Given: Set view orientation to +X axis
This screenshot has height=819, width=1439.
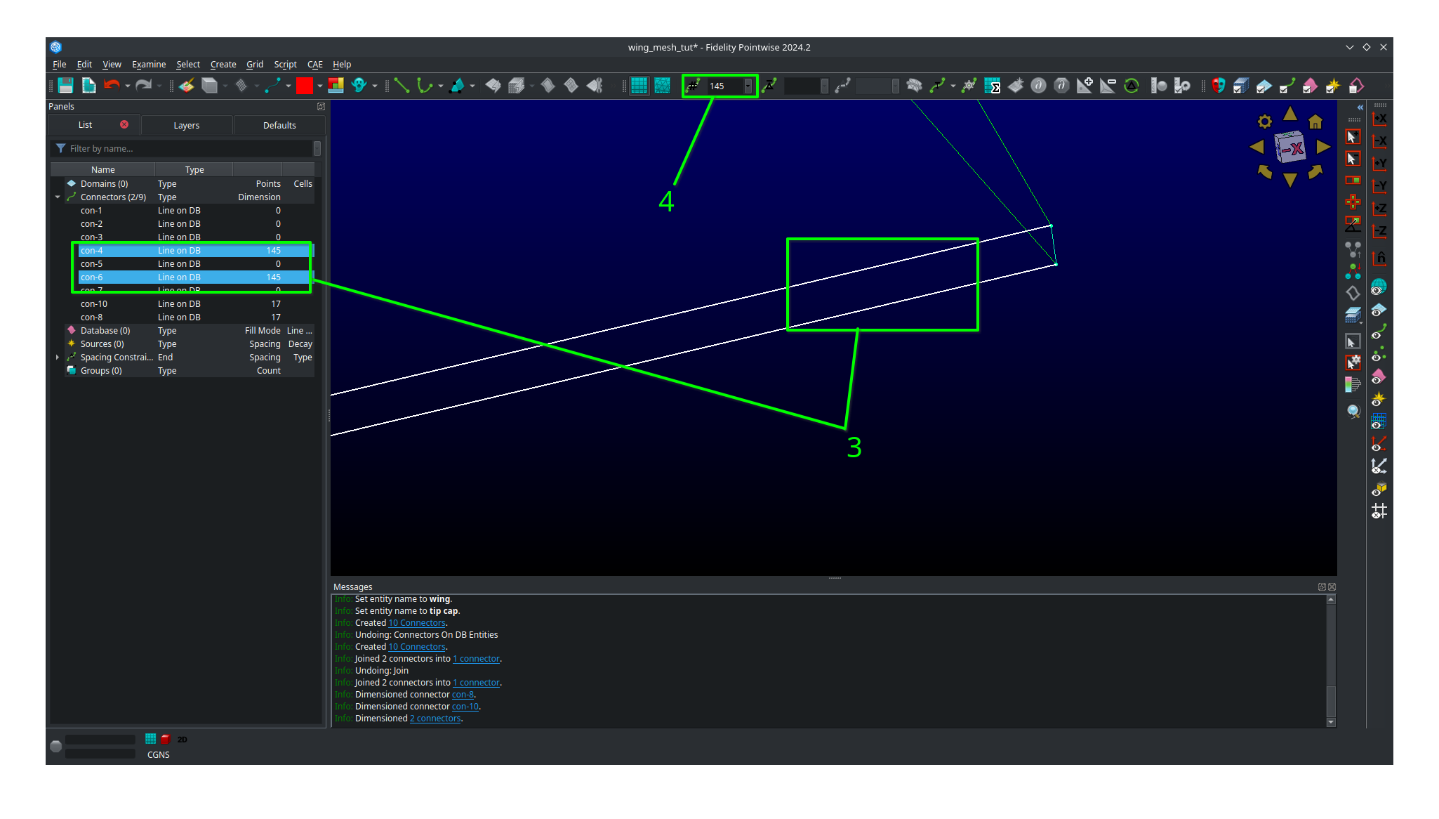Looking at the screenshot, I should point(1379,119).
